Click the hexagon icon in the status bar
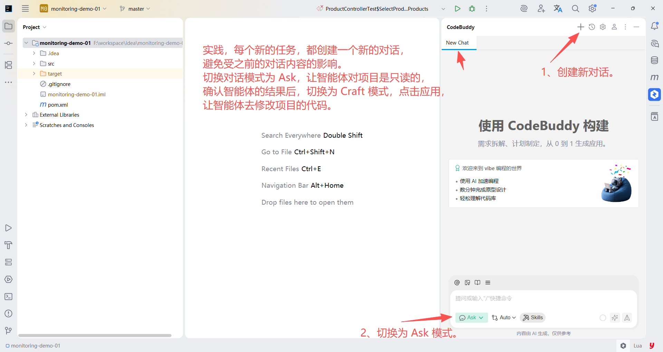The width and height of the screenshot is (663, 352). coord(623,345)
